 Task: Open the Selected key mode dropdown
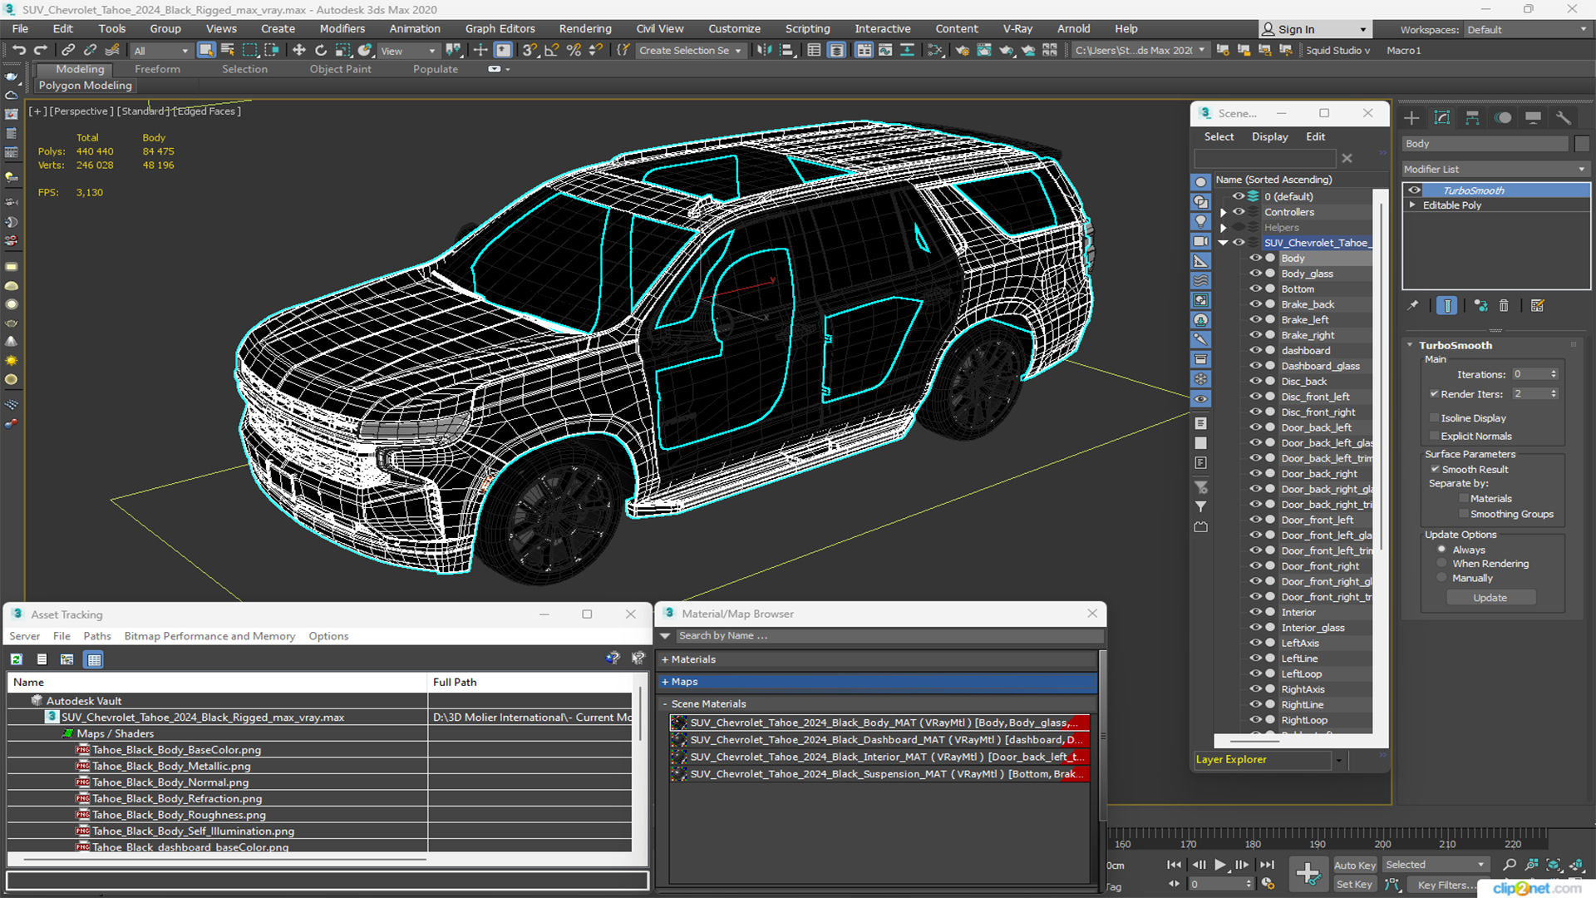[1435, 865]
